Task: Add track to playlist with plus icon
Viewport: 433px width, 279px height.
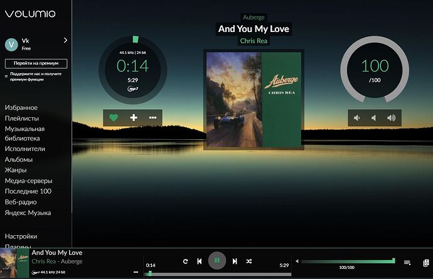Action: pyautogui.click(x=134, y=118)
